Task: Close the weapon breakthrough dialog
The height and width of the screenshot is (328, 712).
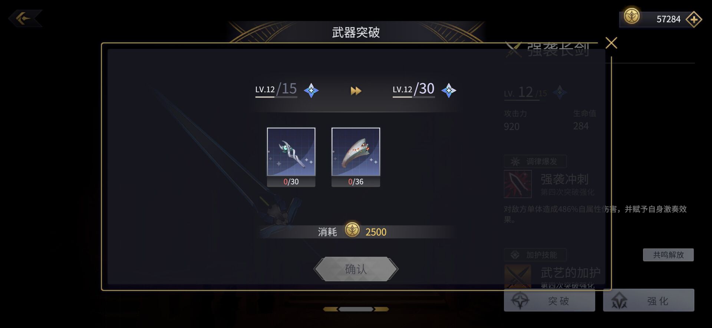Action: pos(611,43)
